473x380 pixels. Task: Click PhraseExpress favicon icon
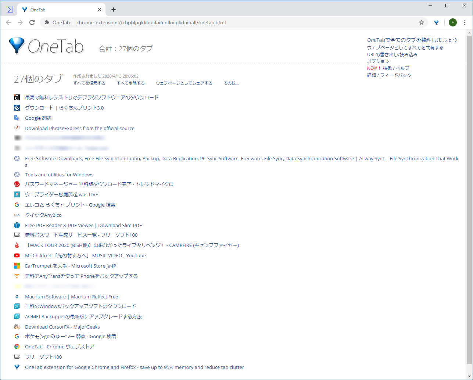(17, 128)
